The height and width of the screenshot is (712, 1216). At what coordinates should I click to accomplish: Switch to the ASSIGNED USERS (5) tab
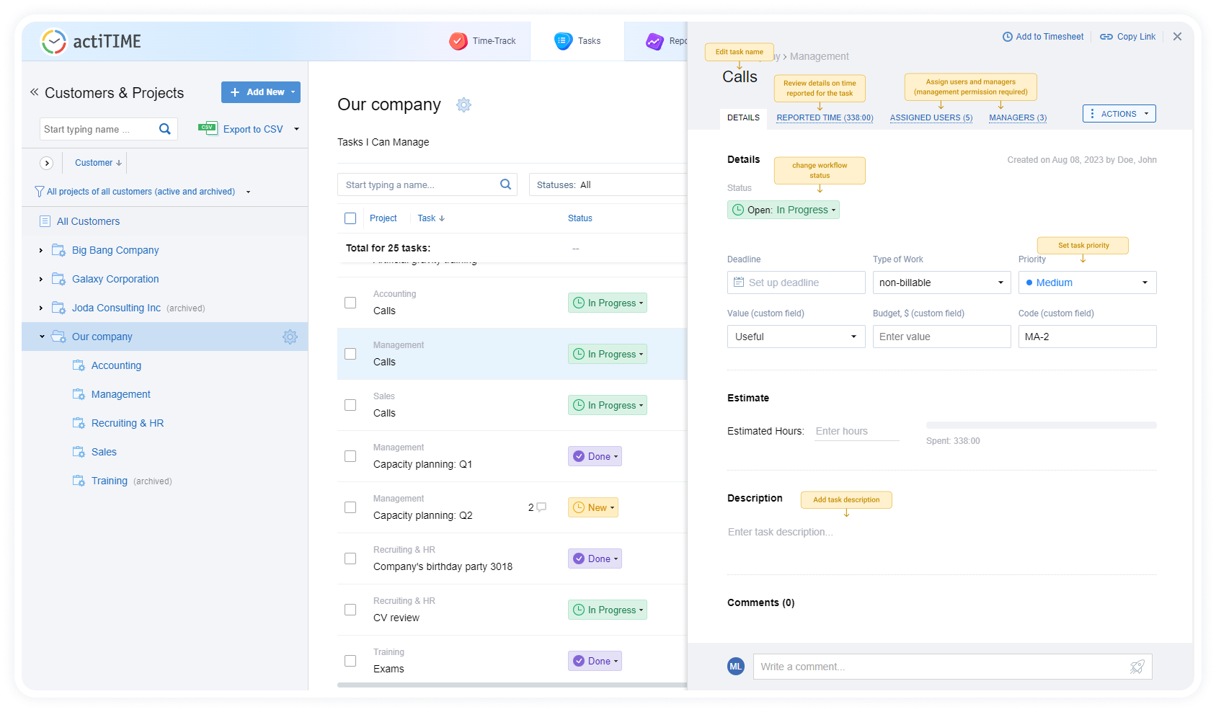pyautogui.click(x=931, y=117)
